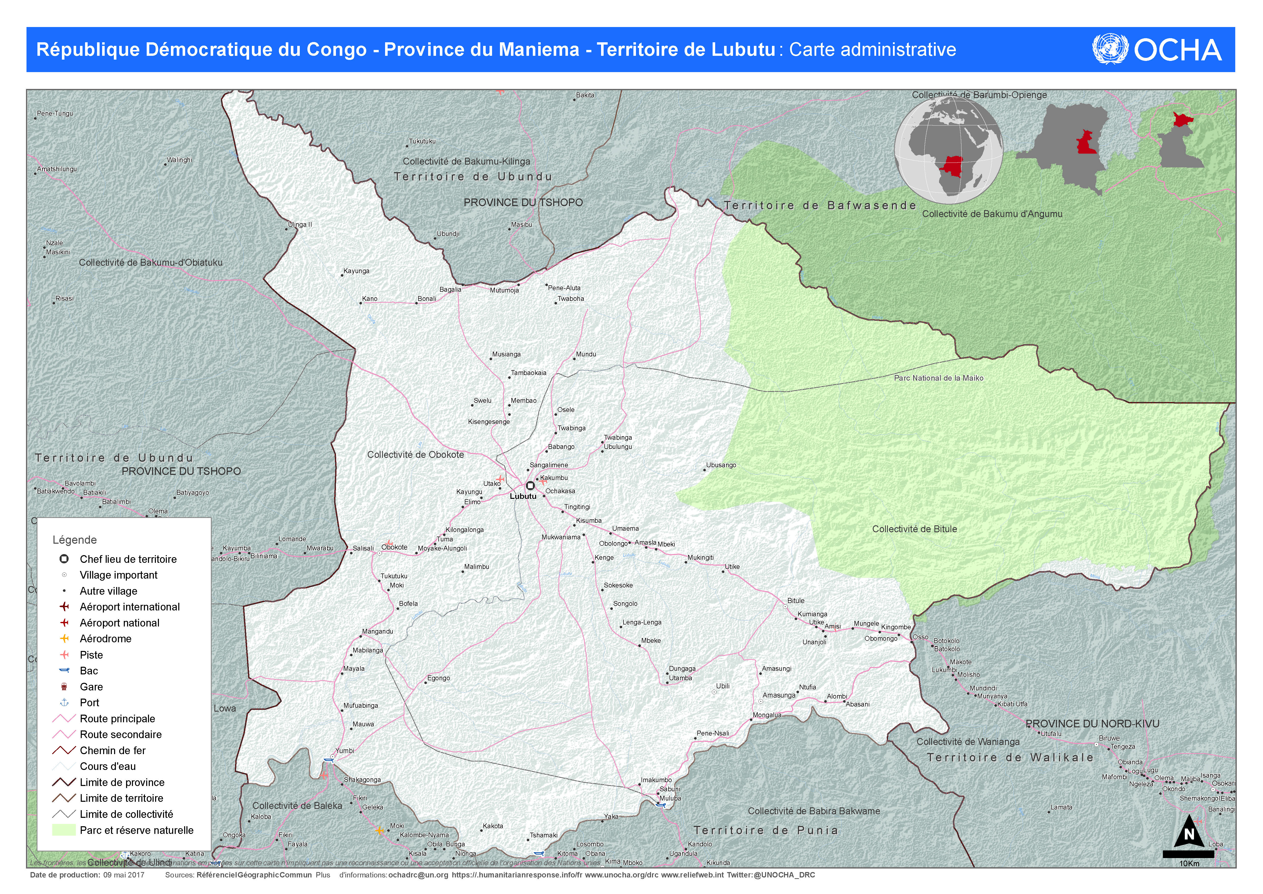Click the ochadrc@un.org email address
The height and width of the screenshot is (894, 1263).
418,875
